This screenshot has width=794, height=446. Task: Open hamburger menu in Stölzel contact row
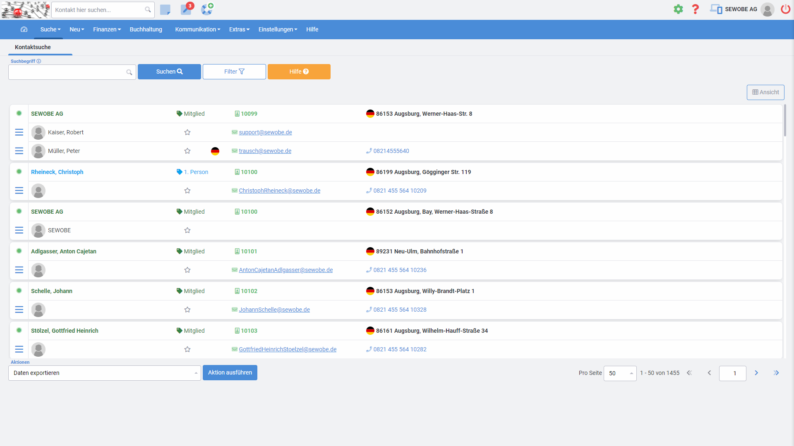tap(19, 349)
